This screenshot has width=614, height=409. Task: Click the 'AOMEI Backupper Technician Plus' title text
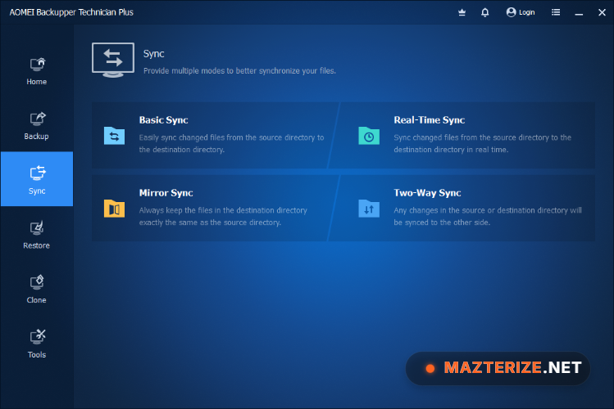tap(71, 12)
